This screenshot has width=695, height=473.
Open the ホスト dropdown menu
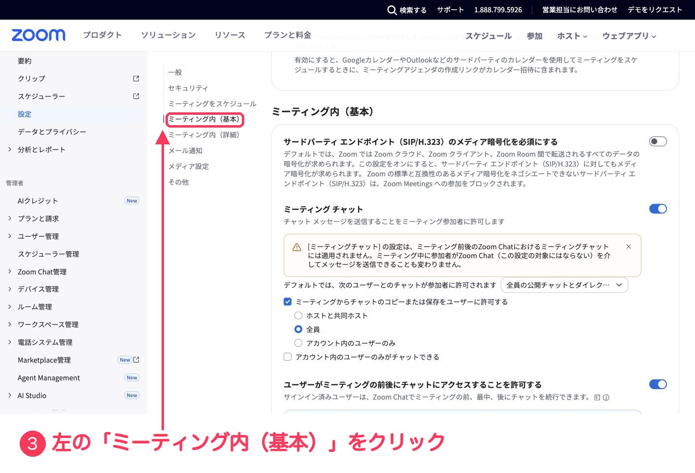click(x=572, y=36)
